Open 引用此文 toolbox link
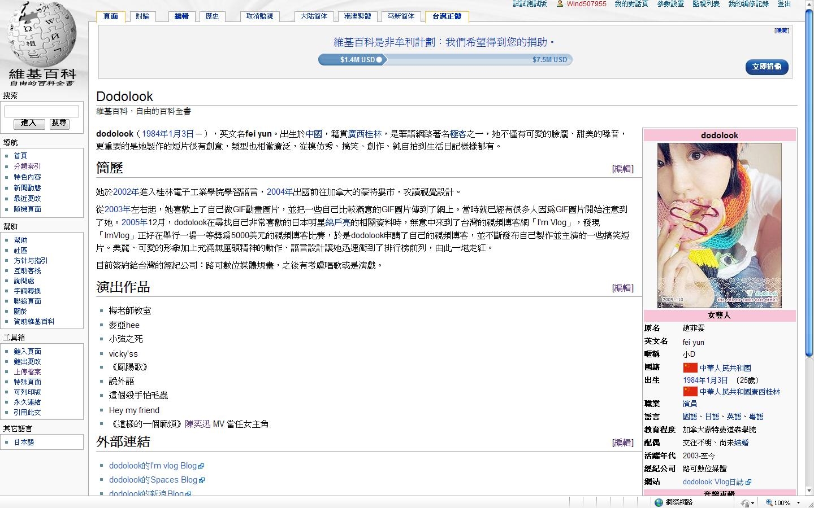Screen dimensions: 814x508 (27, 413)
